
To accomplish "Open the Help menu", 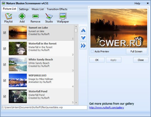I will [x=137, y=3].
